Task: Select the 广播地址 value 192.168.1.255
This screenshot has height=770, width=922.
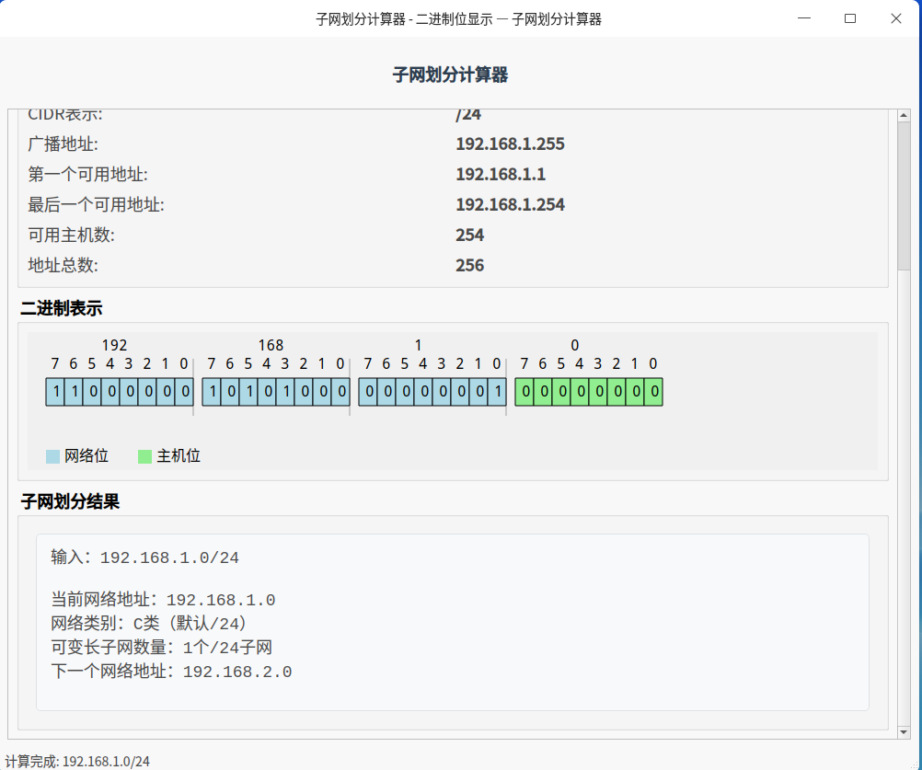Action: click(510, 144)
